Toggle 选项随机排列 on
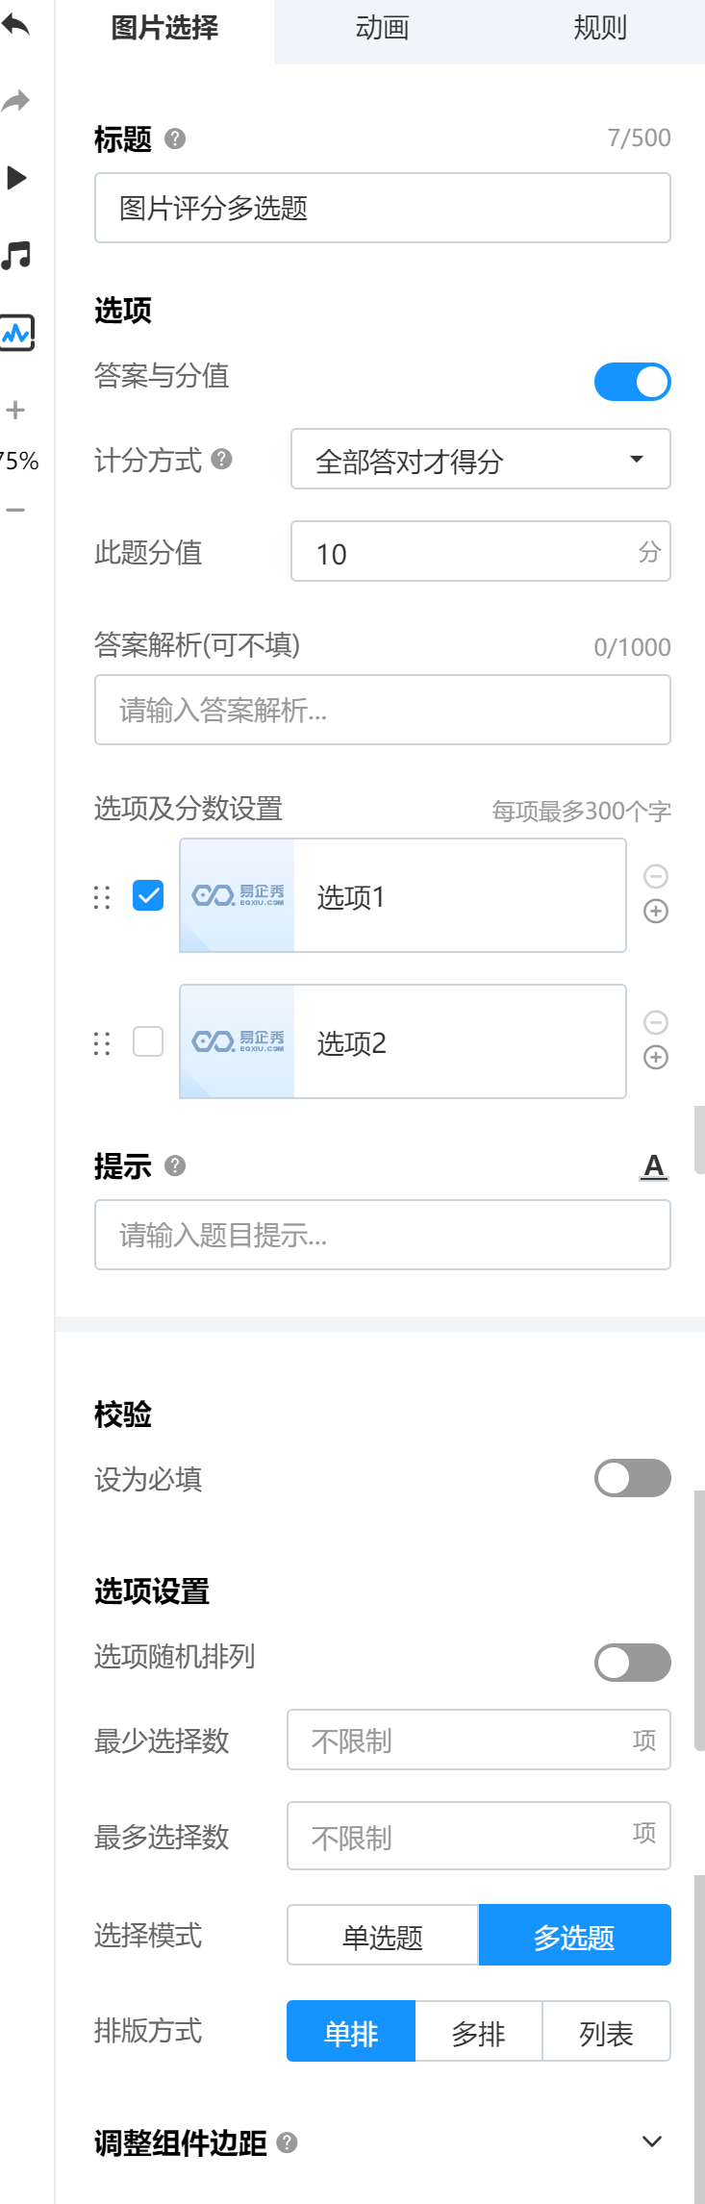This screenshot has height=2204, width=705. coord(633,1663)
